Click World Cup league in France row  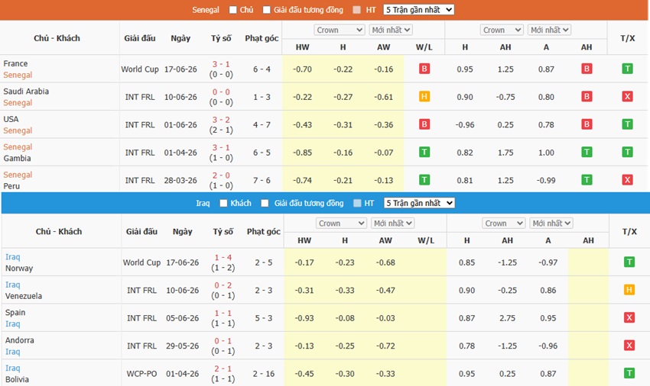coord(140,69)
